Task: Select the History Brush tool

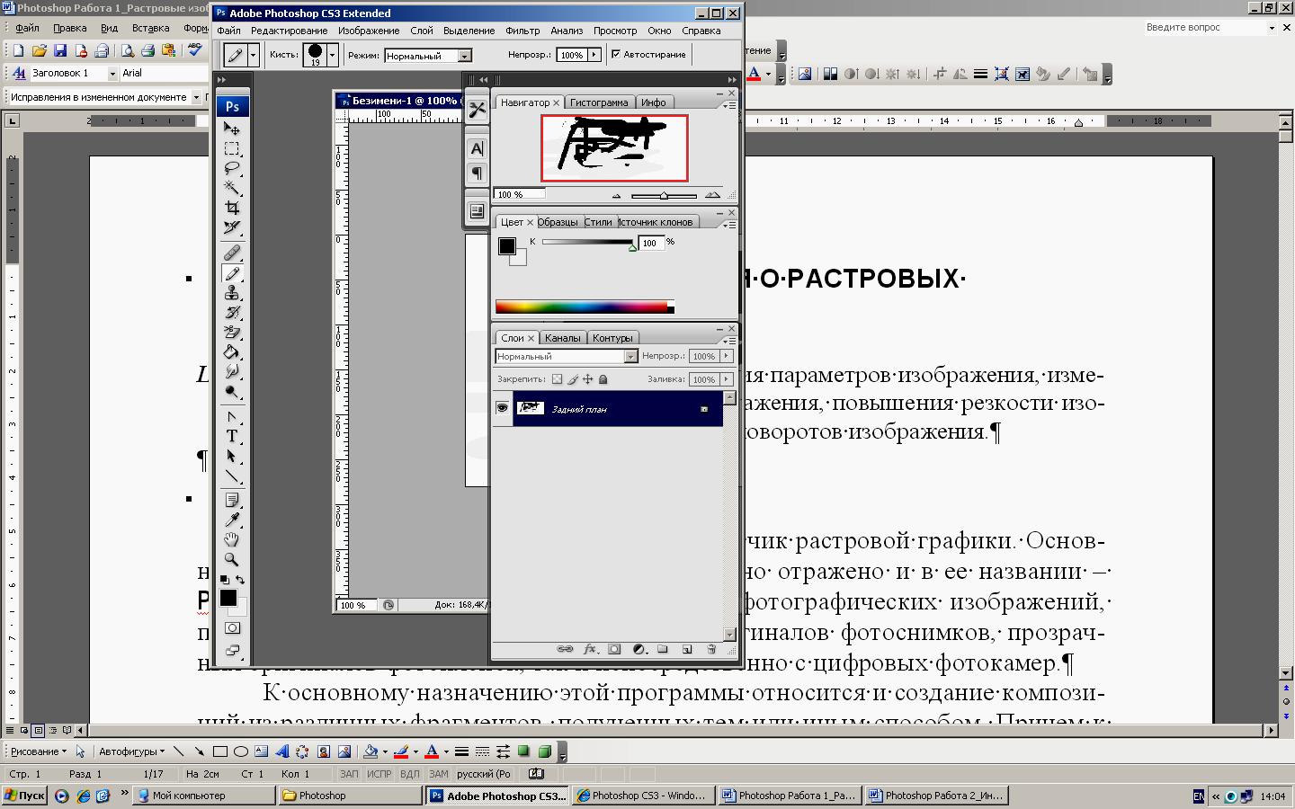Action: [x=232, y=313]
